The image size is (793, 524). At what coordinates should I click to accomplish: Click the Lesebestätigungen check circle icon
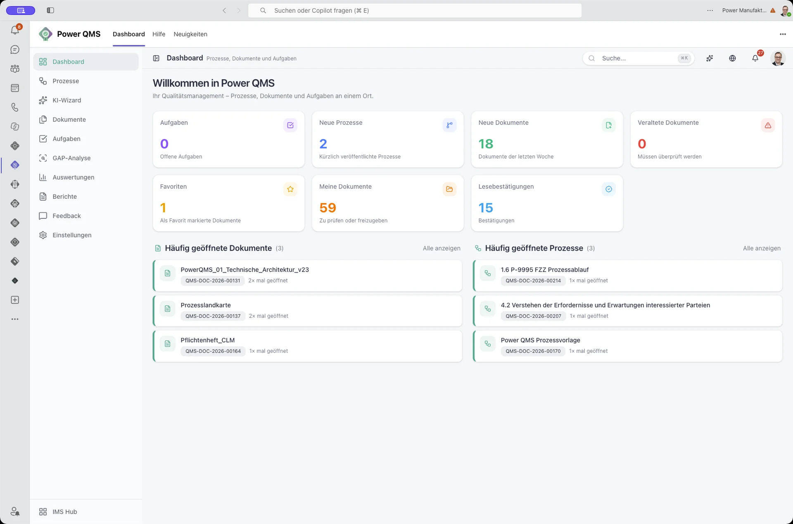(609, 189)
